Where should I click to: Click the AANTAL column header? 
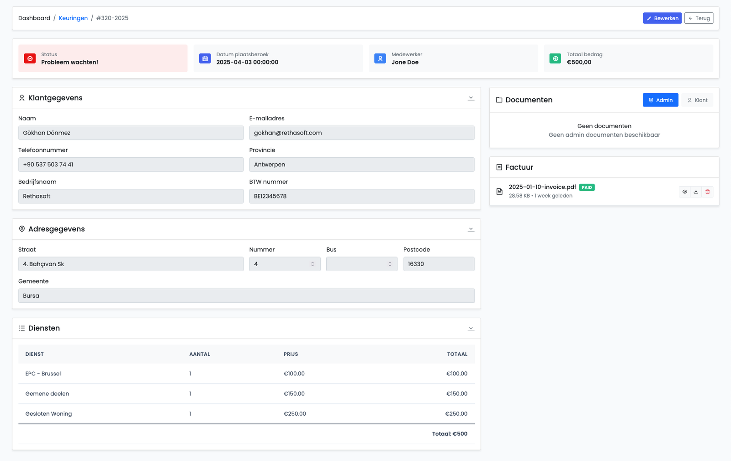(x=200, y=354)
